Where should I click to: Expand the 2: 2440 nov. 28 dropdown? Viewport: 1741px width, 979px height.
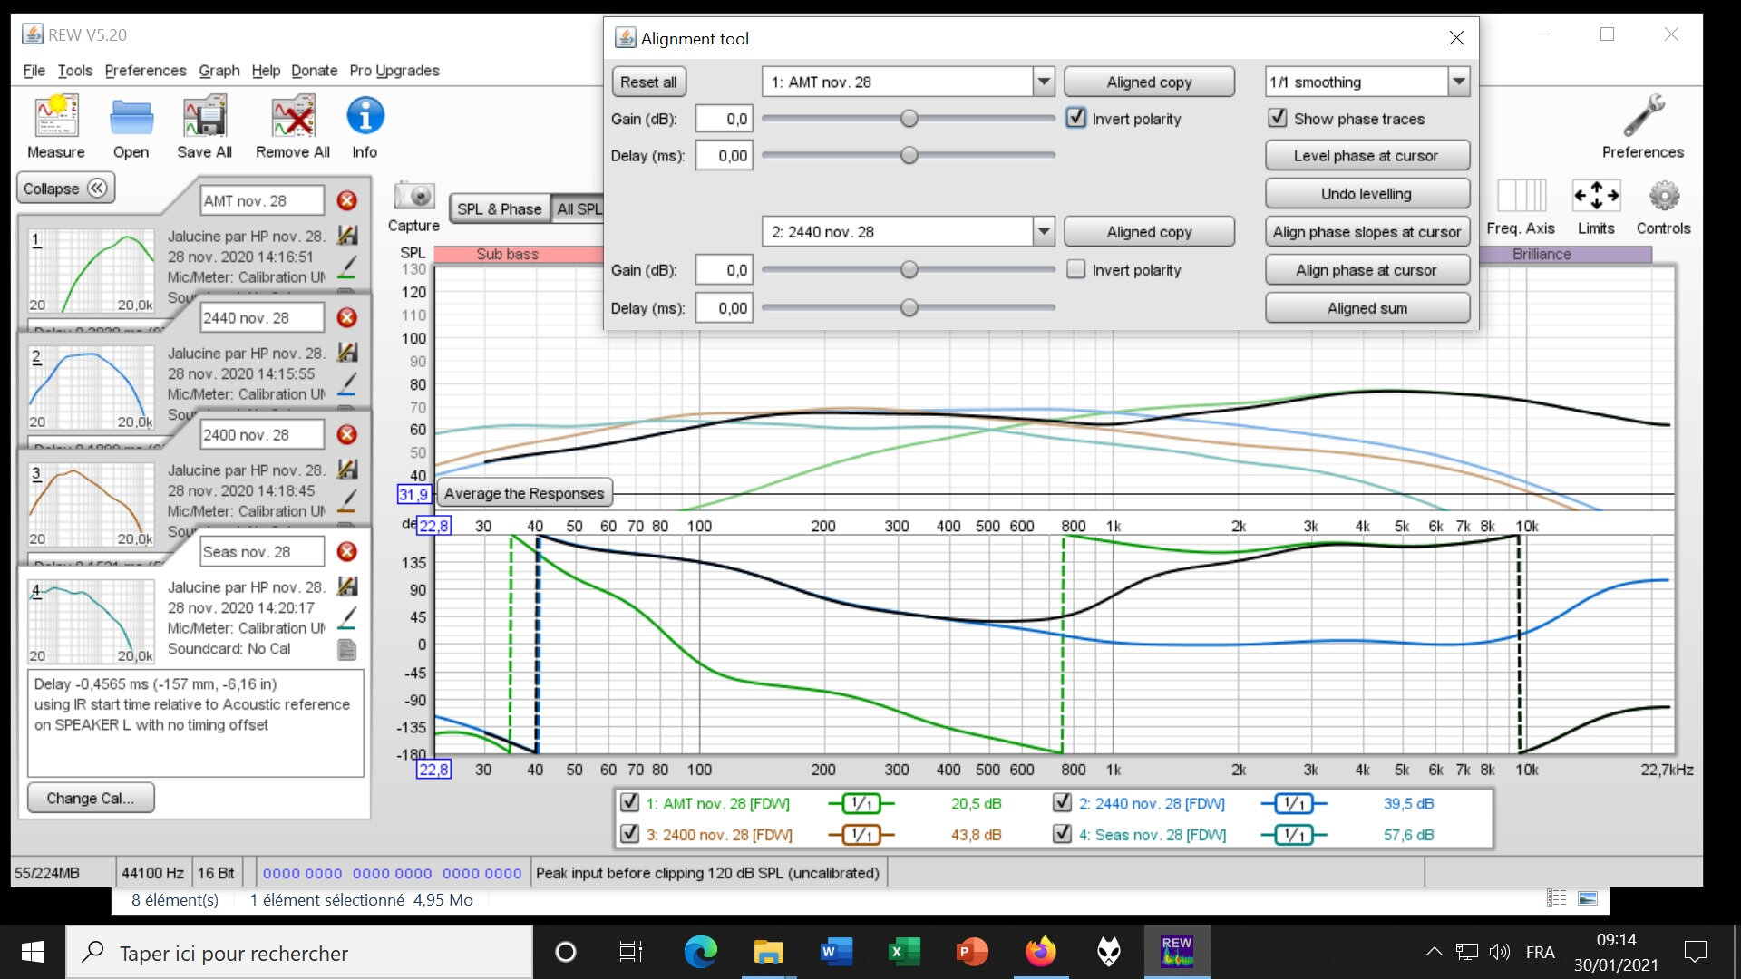(x=1044, y=231)
